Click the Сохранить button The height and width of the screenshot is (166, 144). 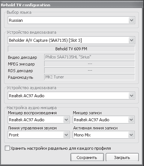[87, 157]
